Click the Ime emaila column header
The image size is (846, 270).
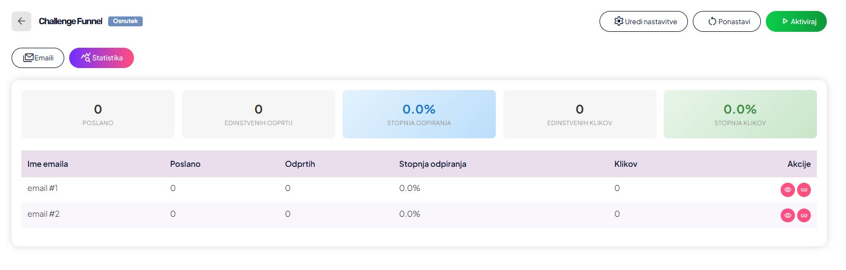coord(48,164)
